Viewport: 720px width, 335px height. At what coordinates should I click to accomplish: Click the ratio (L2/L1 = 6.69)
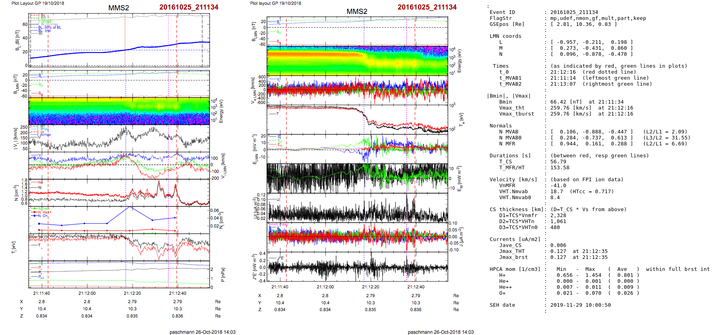point(665,144)
